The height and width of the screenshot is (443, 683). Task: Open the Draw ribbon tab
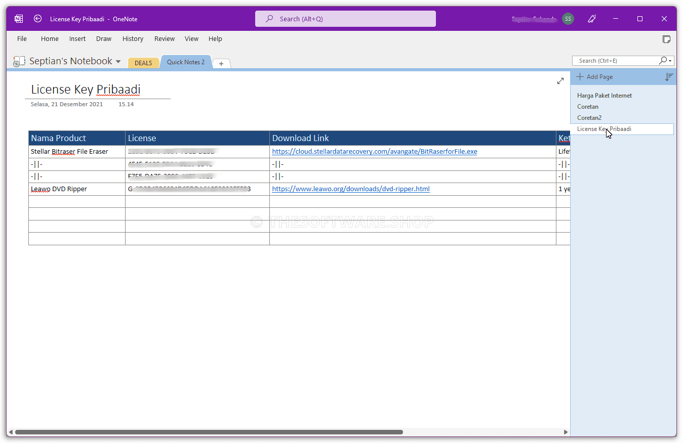tap(104, 38)
